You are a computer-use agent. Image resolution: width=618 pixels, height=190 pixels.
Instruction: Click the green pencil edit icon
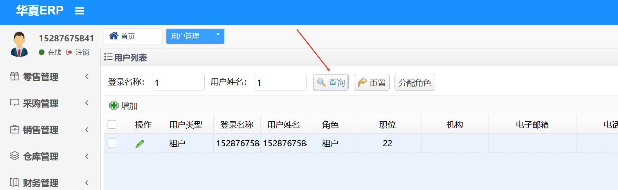point(140,144)
